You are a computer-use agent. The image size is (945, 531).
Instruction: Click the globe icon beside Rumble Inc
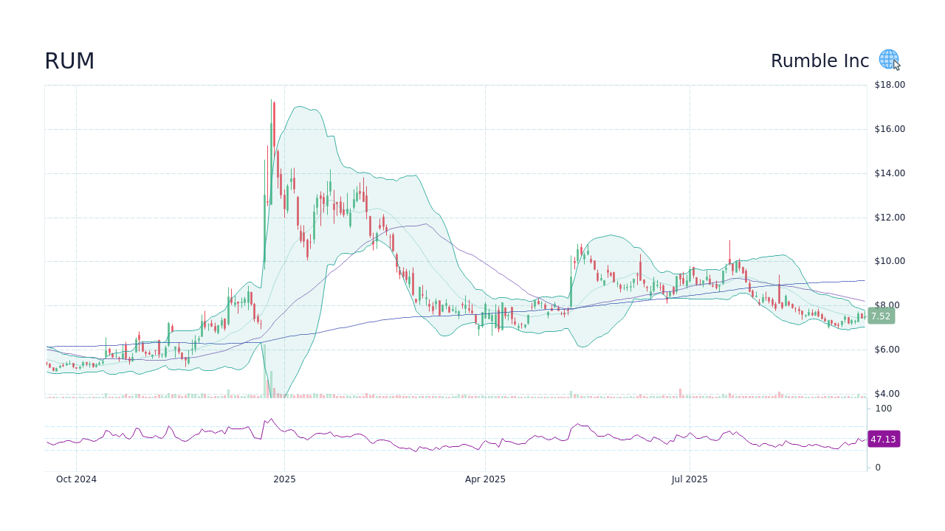click(x=888, y=59)
